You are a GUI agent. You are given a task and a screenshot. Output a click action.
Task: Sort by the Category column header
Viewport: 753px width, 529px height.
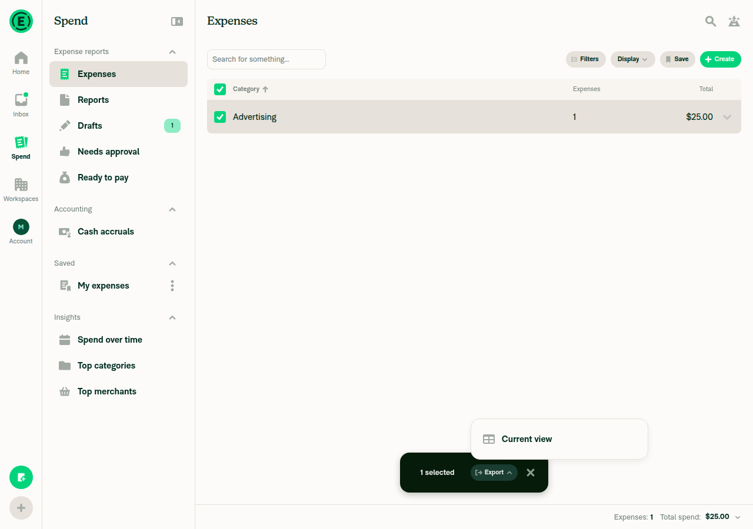(x=251, y=89)
